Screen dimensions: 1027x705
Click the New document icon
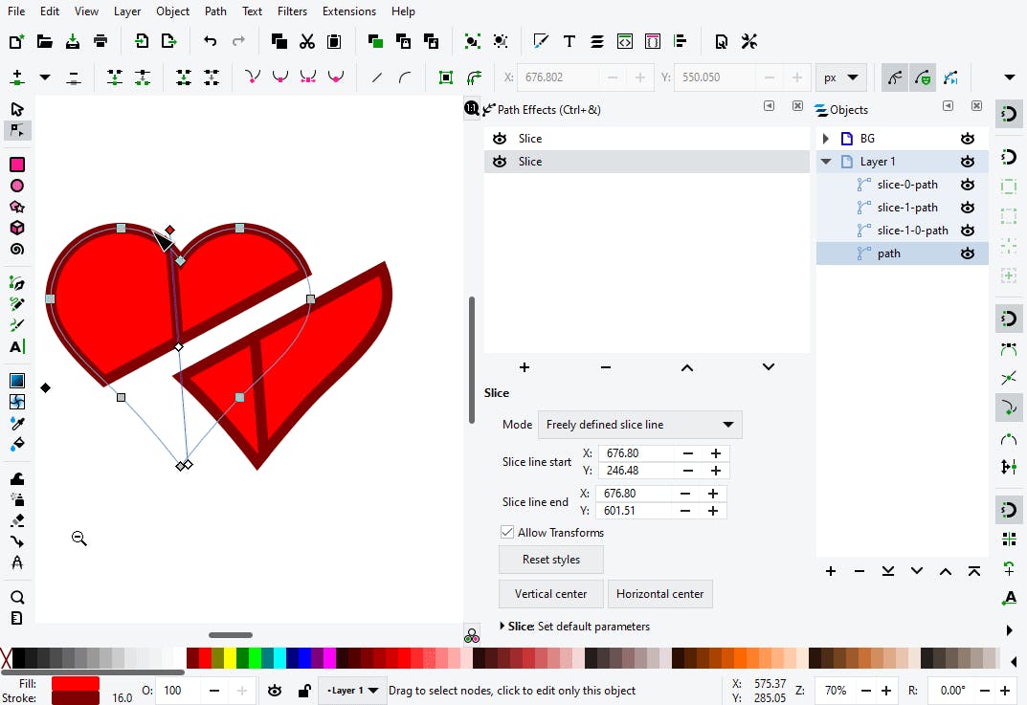click(16, 42)
